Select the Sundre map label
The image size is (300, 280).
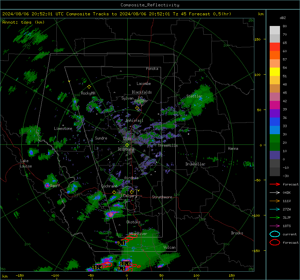coord(101,138)
